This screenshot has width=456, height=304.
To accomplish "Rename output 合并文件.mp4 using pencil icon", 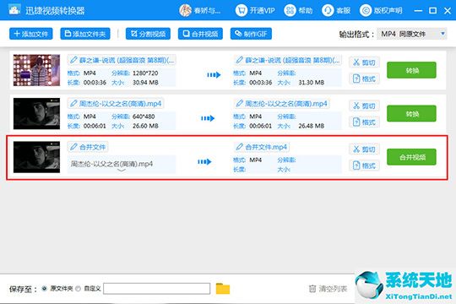I will pyautogui.click(x=239, y=147).
